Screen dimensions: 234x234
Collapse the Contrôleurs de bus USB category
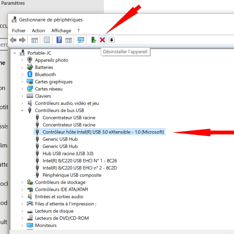[22, 110]
